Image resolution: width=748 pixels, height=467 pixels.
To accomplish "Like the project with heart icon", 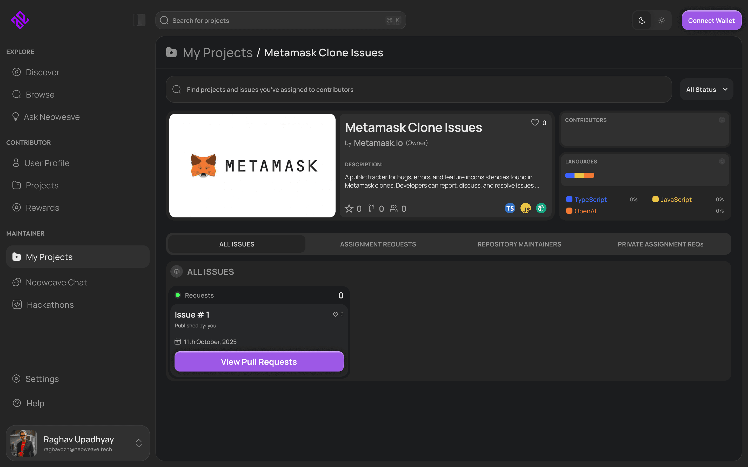I will (535, 123).
